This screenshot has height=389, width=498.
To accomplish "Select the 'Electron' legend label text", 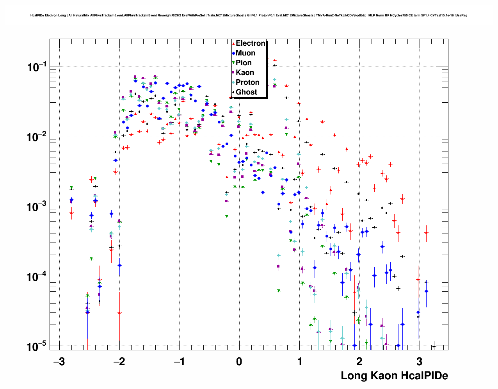I will 251,43.
